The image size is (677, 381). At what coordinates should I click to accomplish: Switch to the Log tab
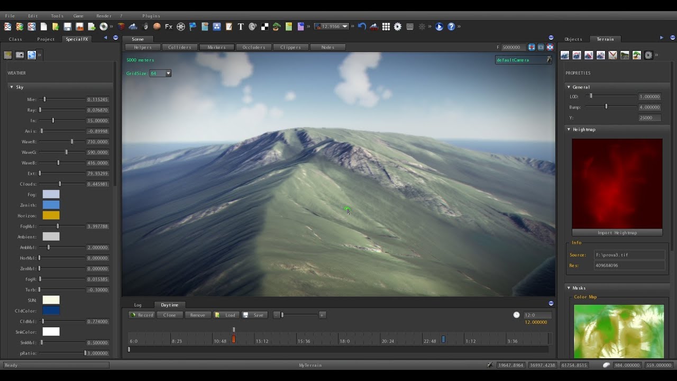[138, 305]
